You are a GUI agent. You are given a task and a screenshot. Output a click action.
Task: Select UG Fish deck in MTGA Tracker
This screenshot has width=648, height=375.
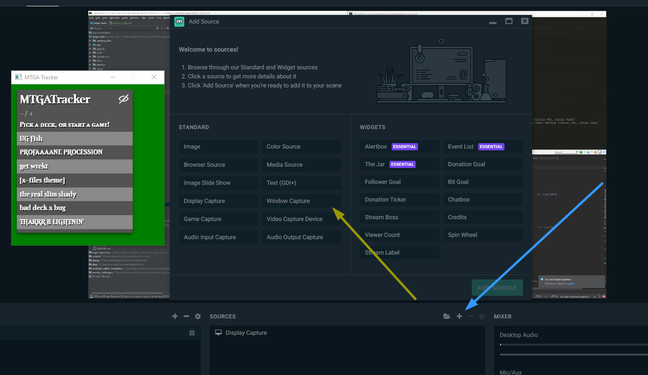click(75, 139)
